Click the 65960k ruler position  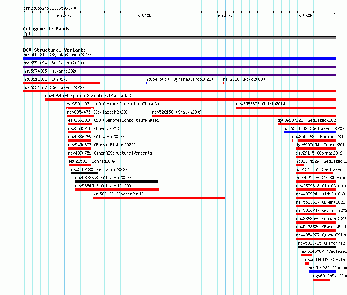point(305,16)
